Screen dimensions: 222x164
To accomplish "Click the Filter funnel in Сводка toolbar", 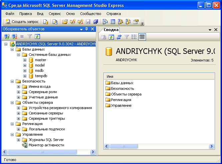I will [127, 37].
